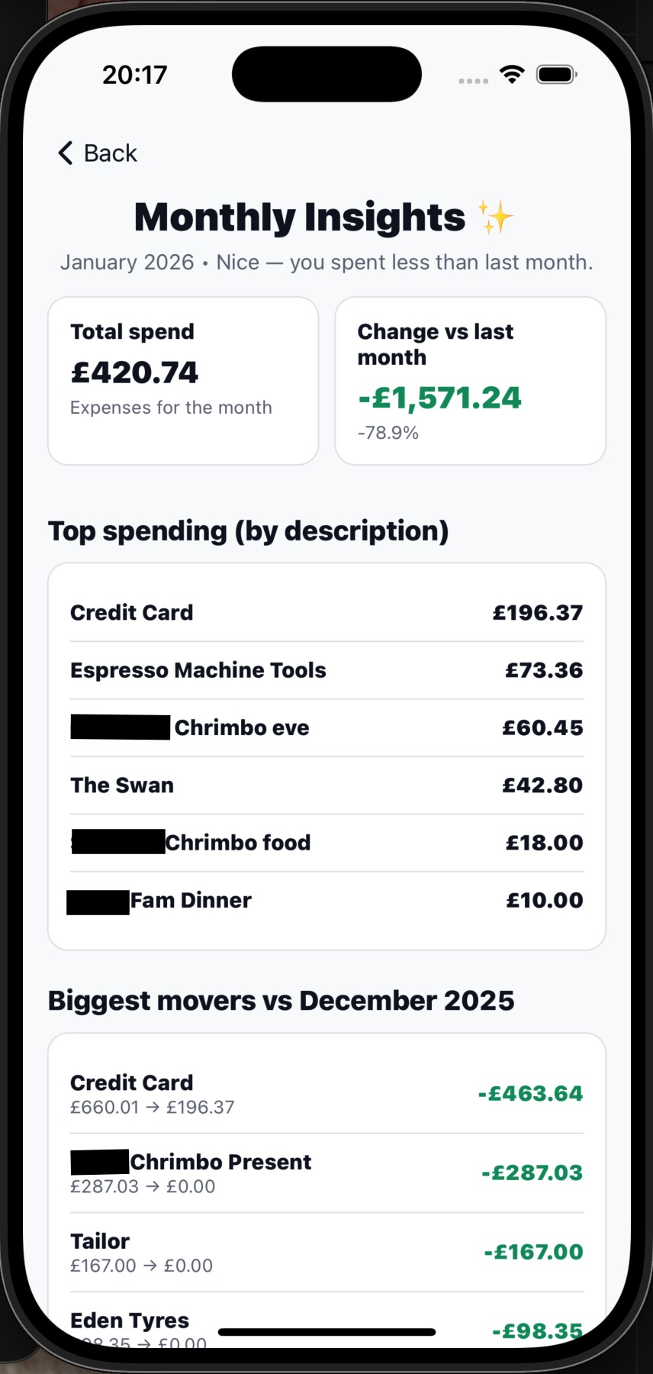
Task: Tap the battery status icon
Action: 557,74
